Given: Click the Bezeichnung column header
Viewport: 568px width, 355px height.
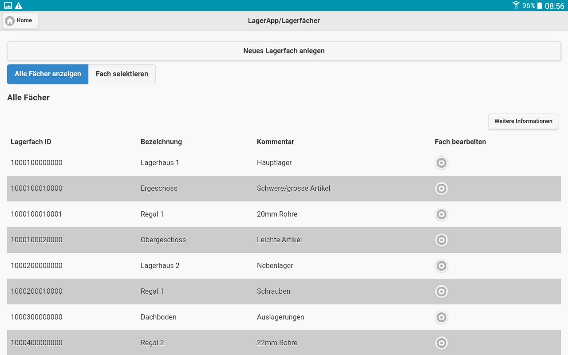Looking at the screenshot, I should [x=161, y=142].
